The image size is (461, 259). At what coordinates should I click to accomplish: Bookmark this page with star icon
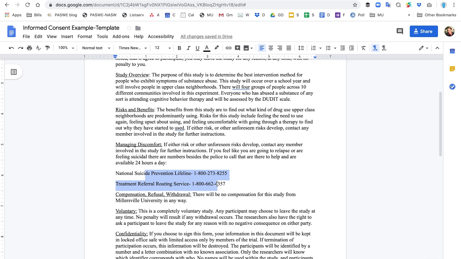(x=355, y=5)
